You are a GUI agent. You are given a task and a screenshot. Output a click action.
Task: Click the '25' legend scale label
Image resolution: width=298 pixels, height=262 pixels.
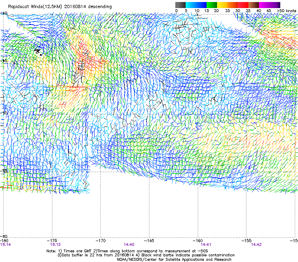click(228, 11)
